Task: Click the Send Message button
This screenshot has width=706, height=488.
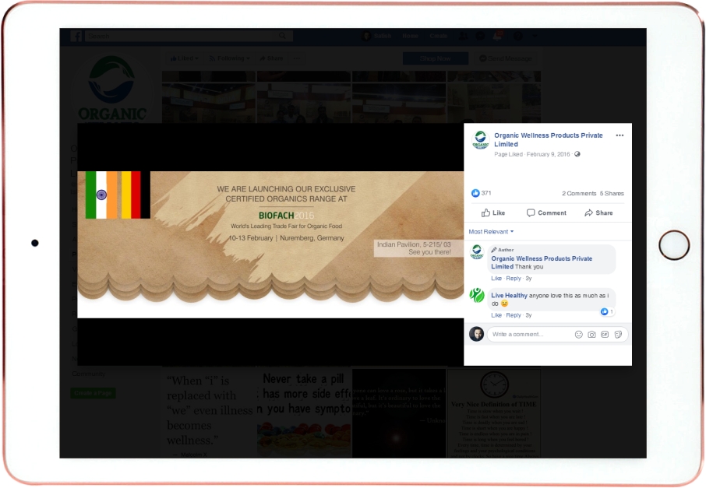Action: click(x=506, y=58)
